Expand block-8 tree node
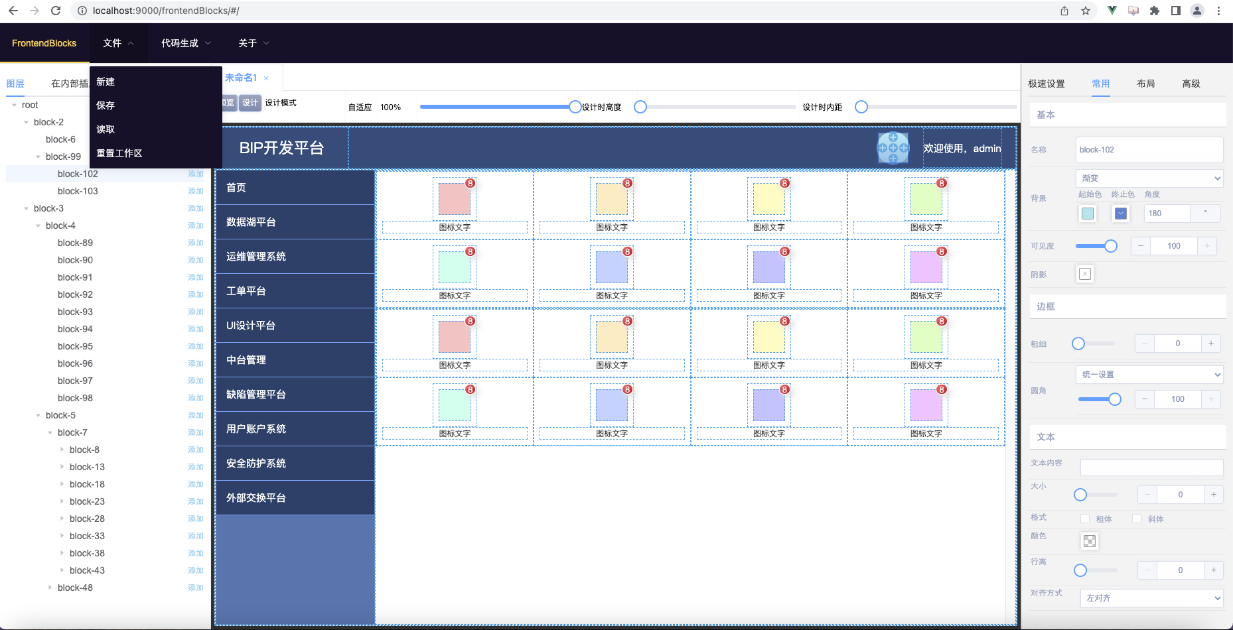1233x630 pixels. (x=62, y=450)
